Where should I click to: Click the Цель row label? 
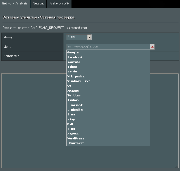coord(7,47)
